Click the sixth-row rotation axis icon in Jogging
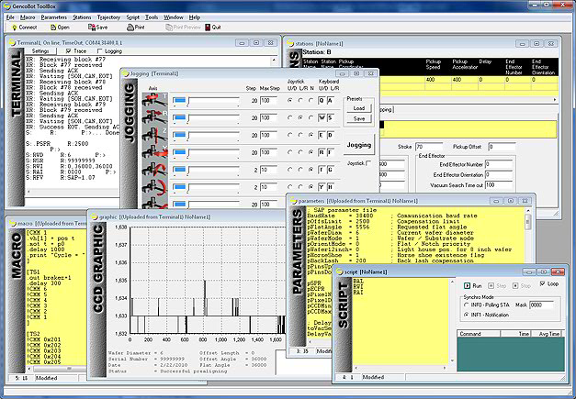576x399 pixels. tap(155, 187)
